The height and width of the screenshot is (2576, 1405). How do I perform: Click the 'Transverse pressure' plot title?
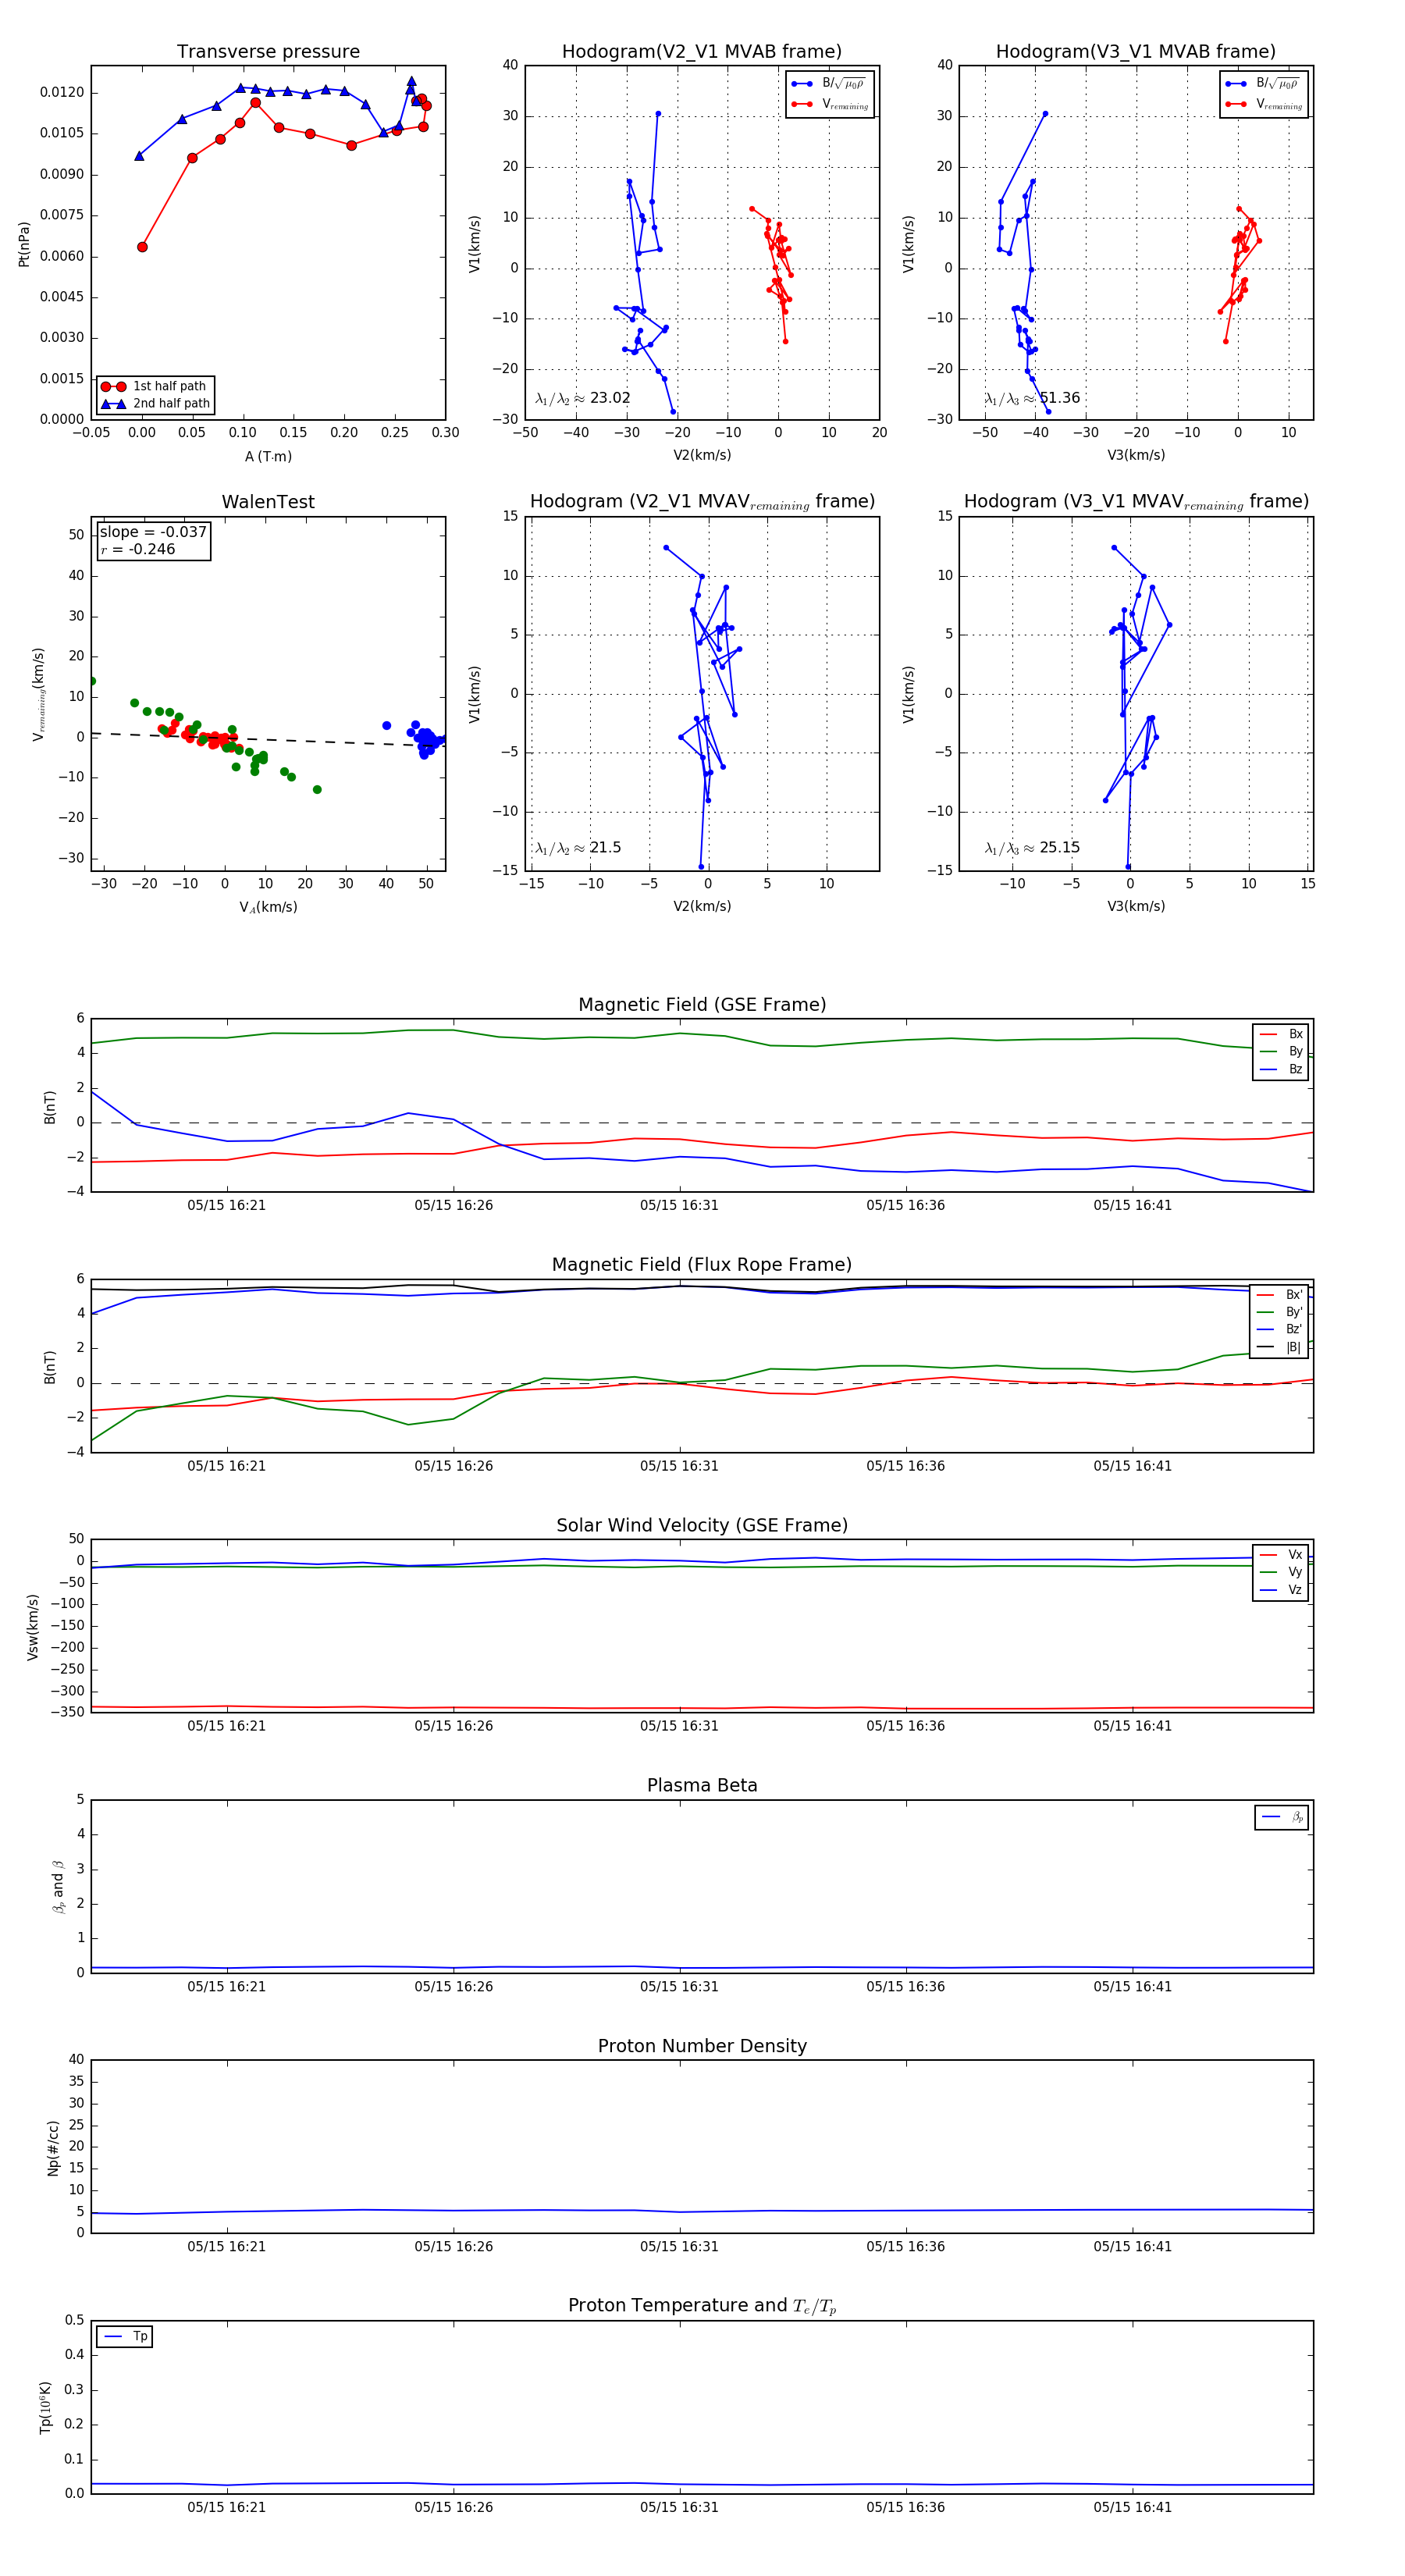[268, 52]
